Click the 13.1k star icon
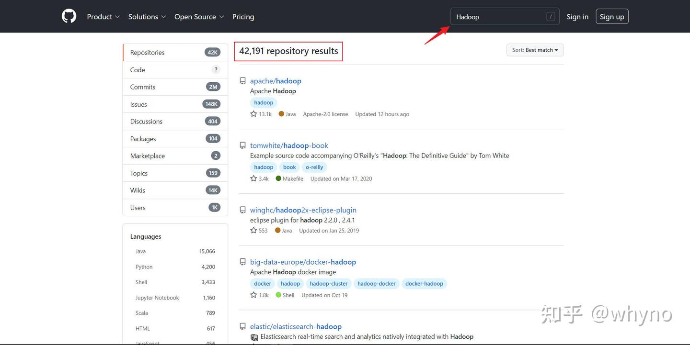 pos(253,114)
